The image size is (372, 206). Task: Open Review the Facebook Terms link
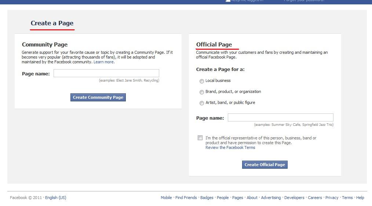click(230, 147)
